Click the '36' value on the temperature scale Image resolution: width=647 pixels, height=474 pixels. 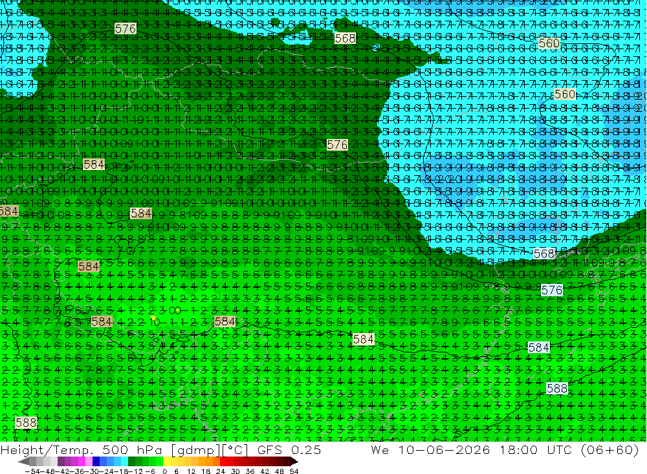(250, 471)
